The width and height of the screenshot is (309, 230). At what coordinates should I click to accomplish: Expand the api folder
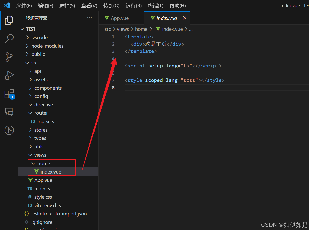(x=31, y=71)
